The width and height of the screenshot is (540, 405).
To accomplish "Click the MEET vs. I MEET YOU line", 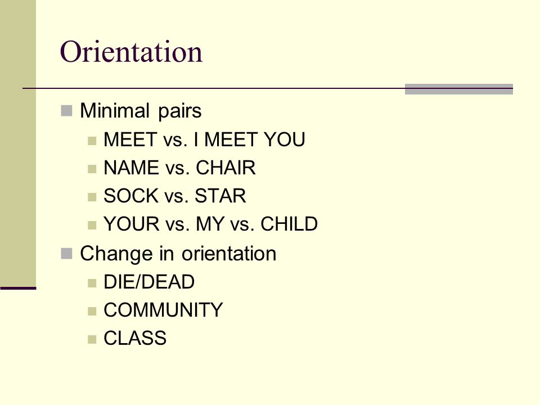I will tap(204, 139).
